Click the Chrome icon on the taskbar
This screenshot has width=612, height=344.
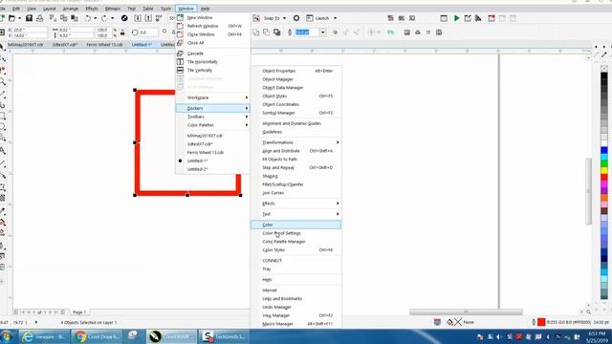point(80,336)
